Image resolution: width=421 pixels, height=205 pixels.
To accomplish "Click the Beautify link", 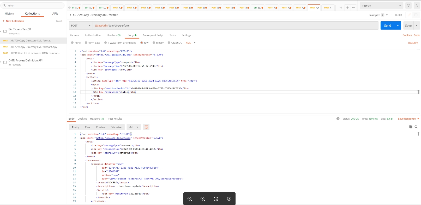I will tap(413, 43).
